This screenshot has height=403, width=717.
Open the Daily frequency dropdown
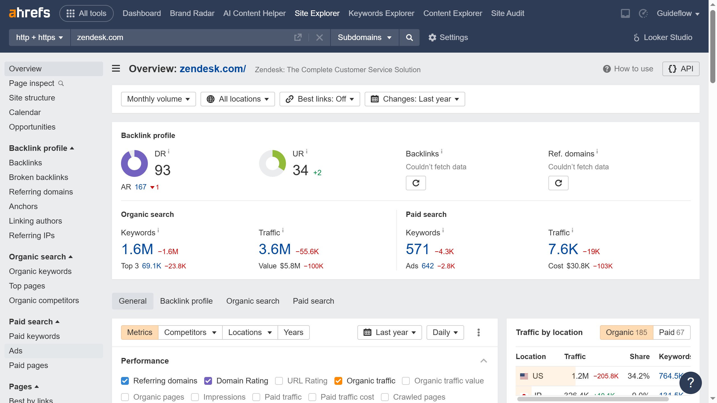pyautogui.click(x=444, y=332)
